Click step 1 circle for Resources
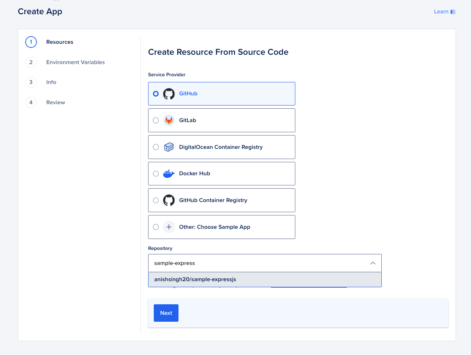The image size is (471, 355). tap(31, 42)
